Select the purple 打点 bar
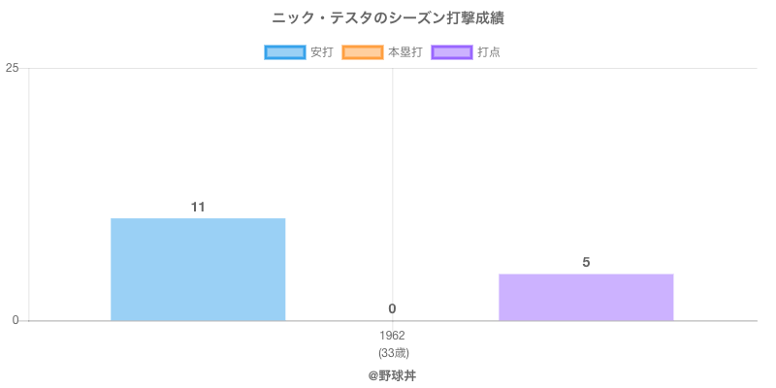Viewport: 776px width, 388px height. click(x=586, y=297)
